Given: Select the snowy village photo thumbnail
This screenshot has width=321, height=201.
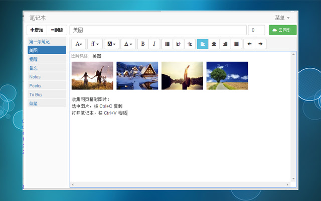Looking at the screenshot, I should (137, 76).
